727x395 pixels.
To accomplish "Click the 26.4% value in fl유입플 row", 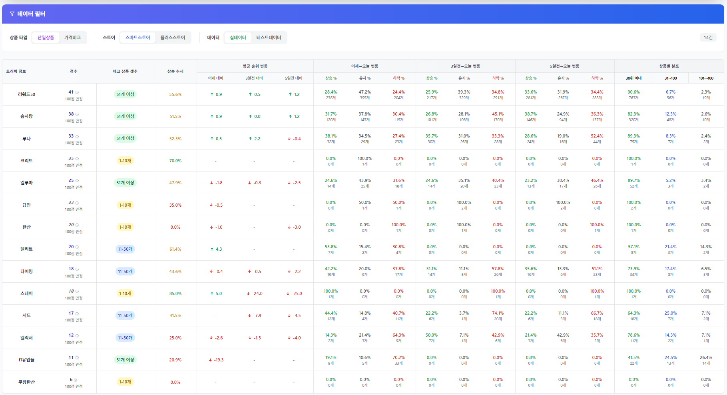I will point(706,357).
